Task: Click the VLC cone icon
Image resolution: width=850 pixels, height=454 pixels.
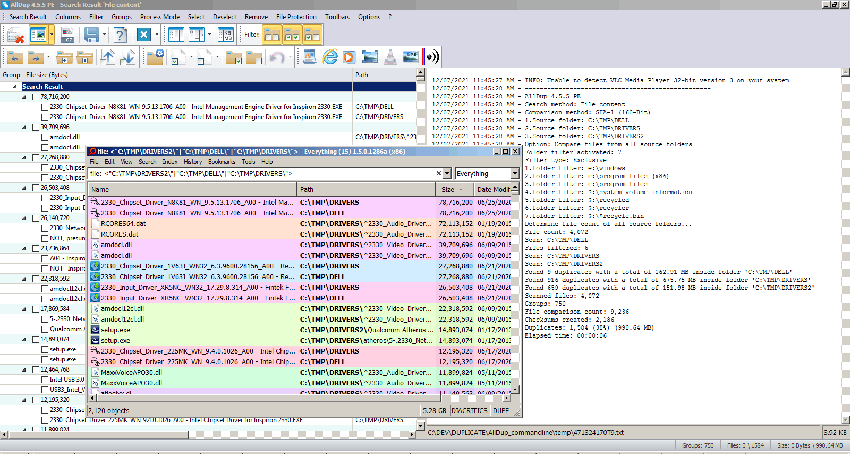Action: [x=390, y=57]
